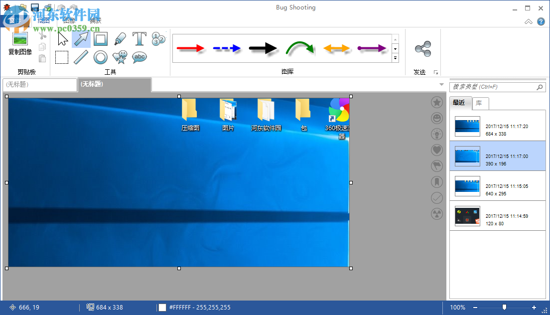
Task: Click the Share (发送) icon
Action: [x=422, y=49]
